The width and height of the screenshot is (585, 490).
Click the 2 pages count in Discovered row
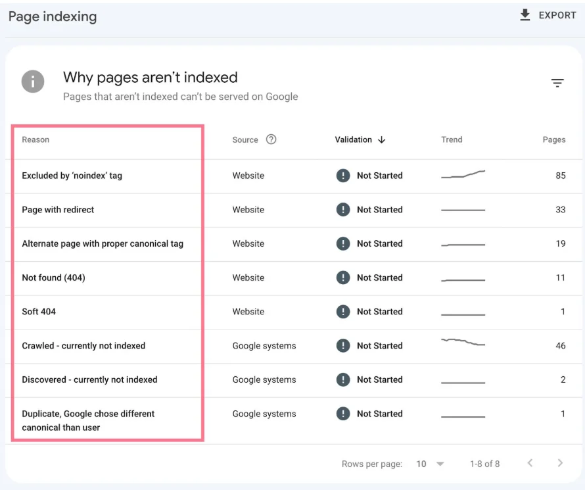tap(563, 380)
